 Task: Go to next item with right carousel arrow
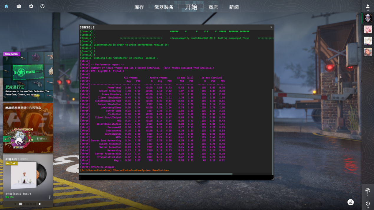40,204
